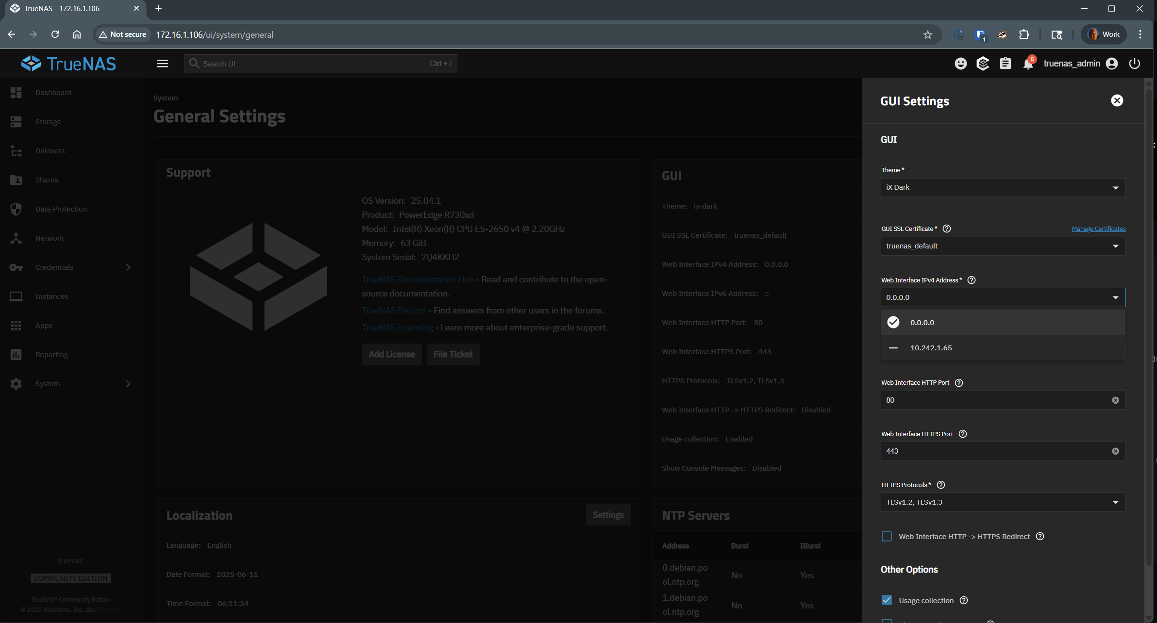The image size is (1157, 623).
Task: Open the HTTPS Protocols dropdown
Action: (1003, 502)
